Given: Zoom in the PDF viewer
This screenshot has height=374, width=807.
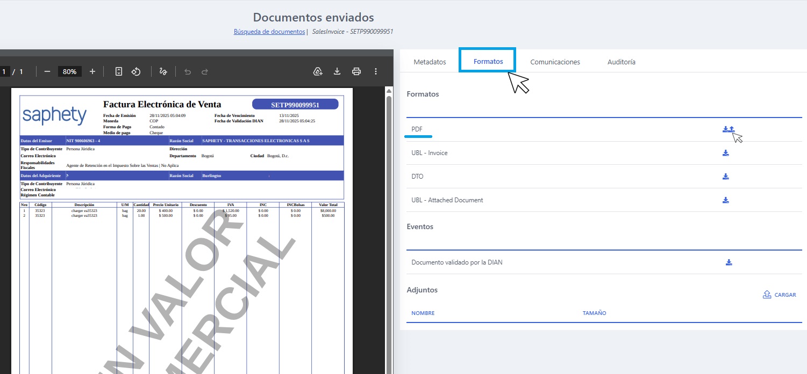Looking at the screenshot, I should coord(92,71).
